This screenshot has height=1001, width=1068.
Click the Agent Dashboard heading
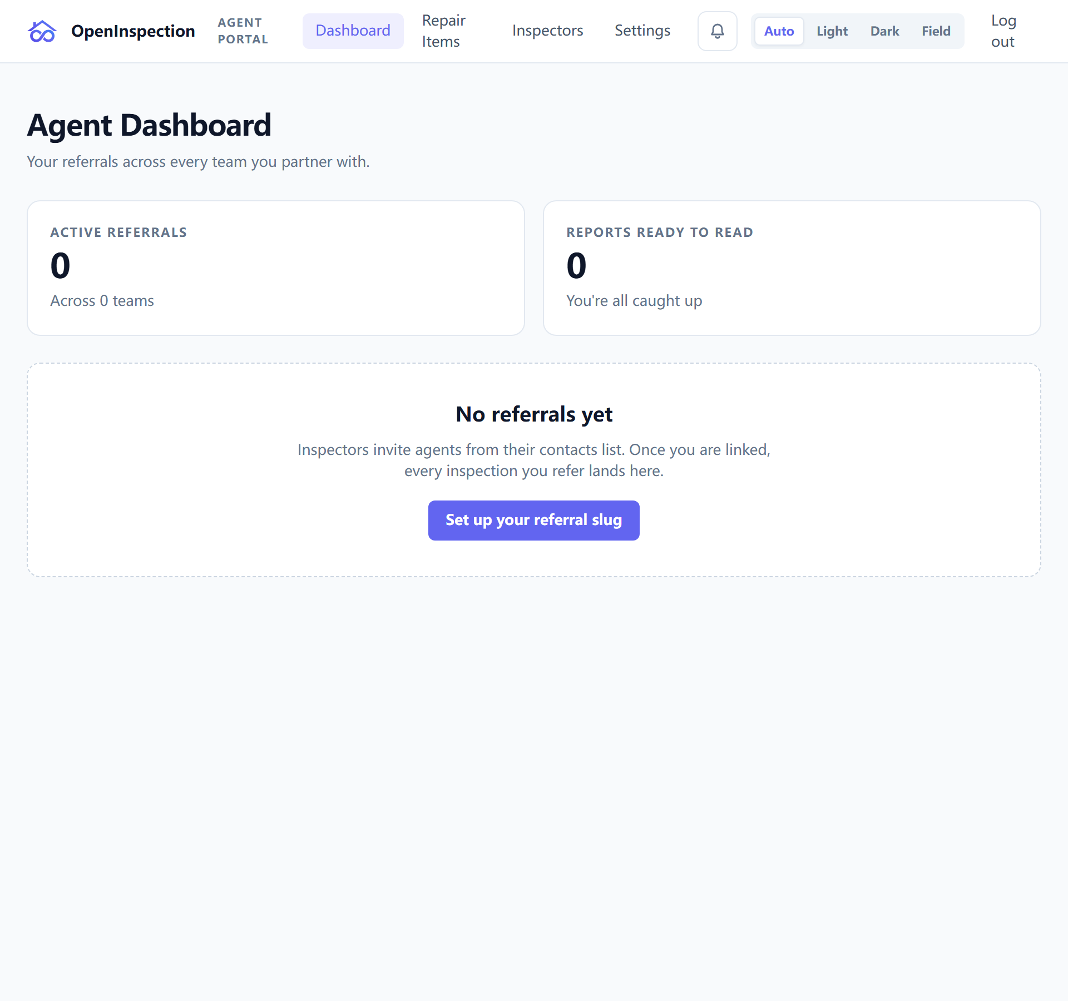pos(149,125)
